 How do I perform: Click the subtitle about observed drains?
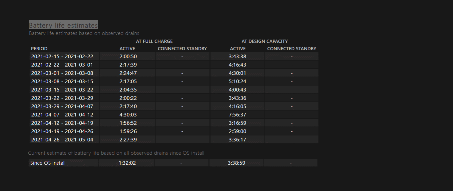point(84,33)
